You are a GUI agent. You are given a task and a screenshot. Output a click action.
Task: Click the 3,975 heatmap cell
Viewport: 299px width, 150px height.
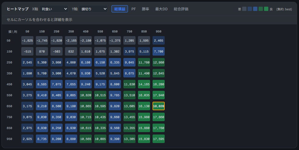[129, 51]
